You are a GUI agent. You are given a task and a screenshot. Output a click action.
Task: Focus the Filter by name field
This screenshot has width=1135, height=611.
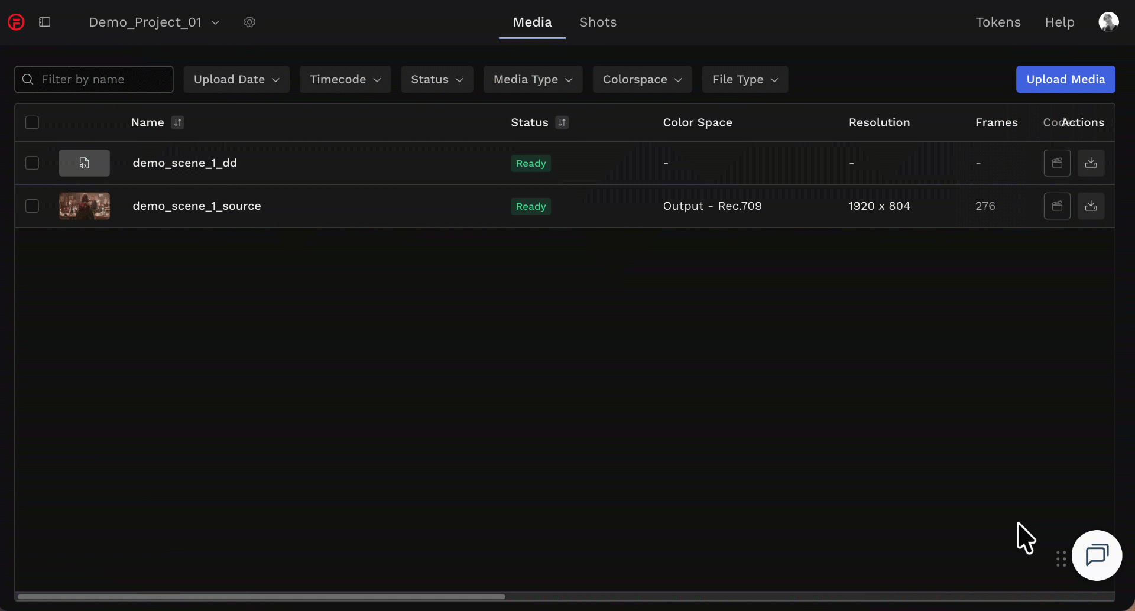point(94,79)
